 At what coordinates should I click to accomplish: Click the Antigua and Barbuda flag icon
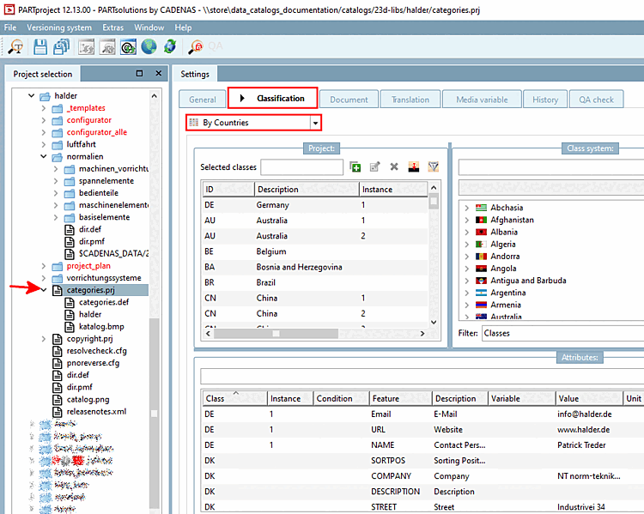coord(481,281)
